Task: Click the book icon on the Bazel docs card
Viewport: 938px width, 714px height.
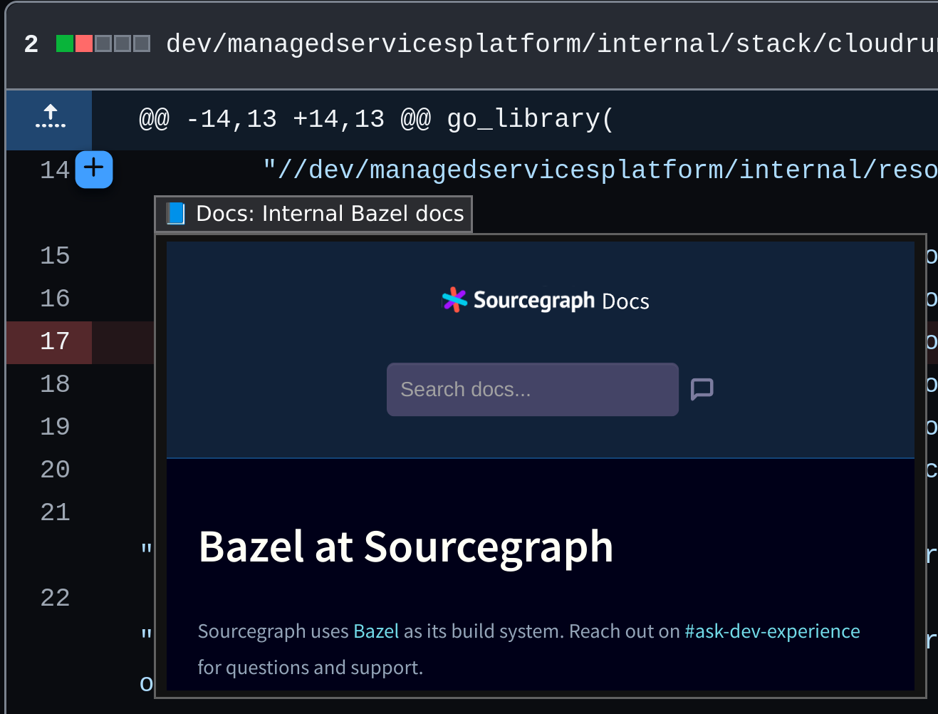Action: (x=175, y=212)
